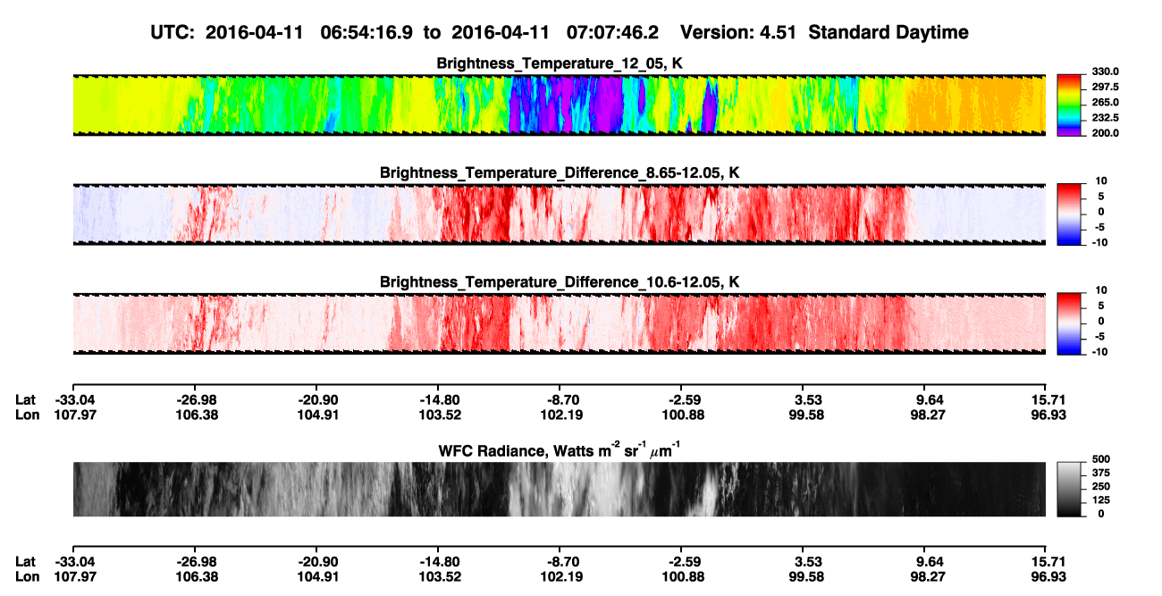Click "102.19" longitude on the axis above WFC Radiance

click(560, 415)
